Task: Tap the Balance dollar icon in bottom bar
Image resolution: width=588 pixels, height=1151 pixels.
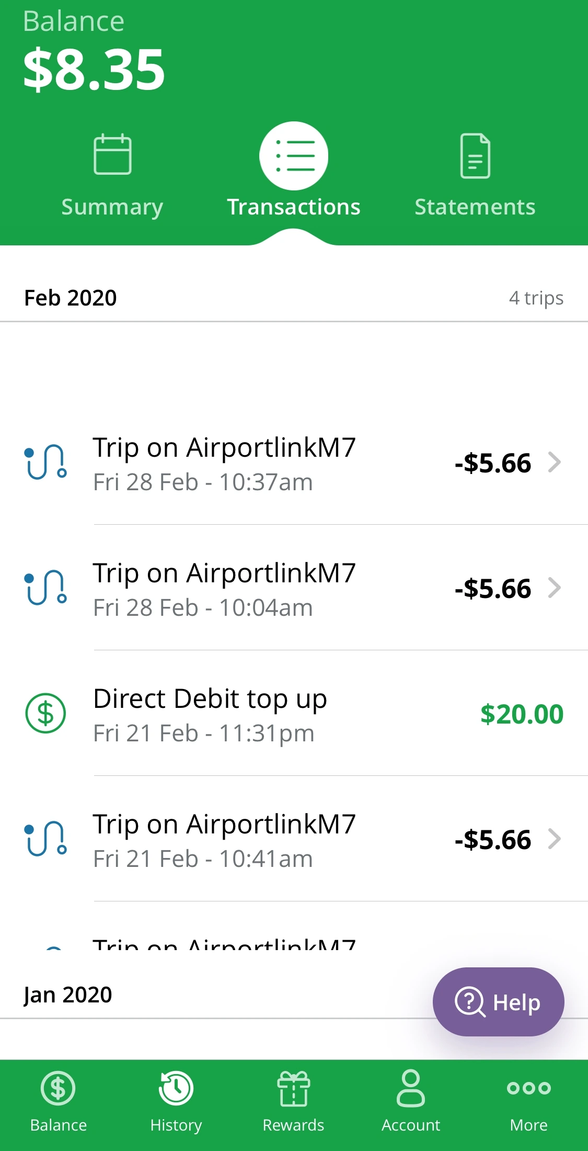Action: pos(58,1088)
